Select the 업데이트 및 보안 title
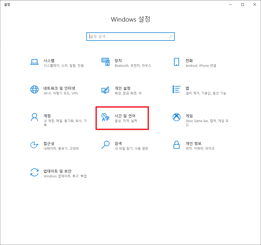The width and height of the screenshot is (261, 245). [x=57, y=171]
